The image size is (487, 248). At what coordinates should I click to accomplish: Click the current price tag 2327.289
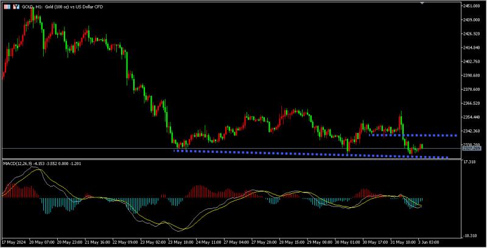(x=471, y=149)
